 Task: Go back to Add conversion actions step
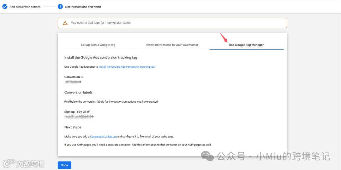point(25,7)
